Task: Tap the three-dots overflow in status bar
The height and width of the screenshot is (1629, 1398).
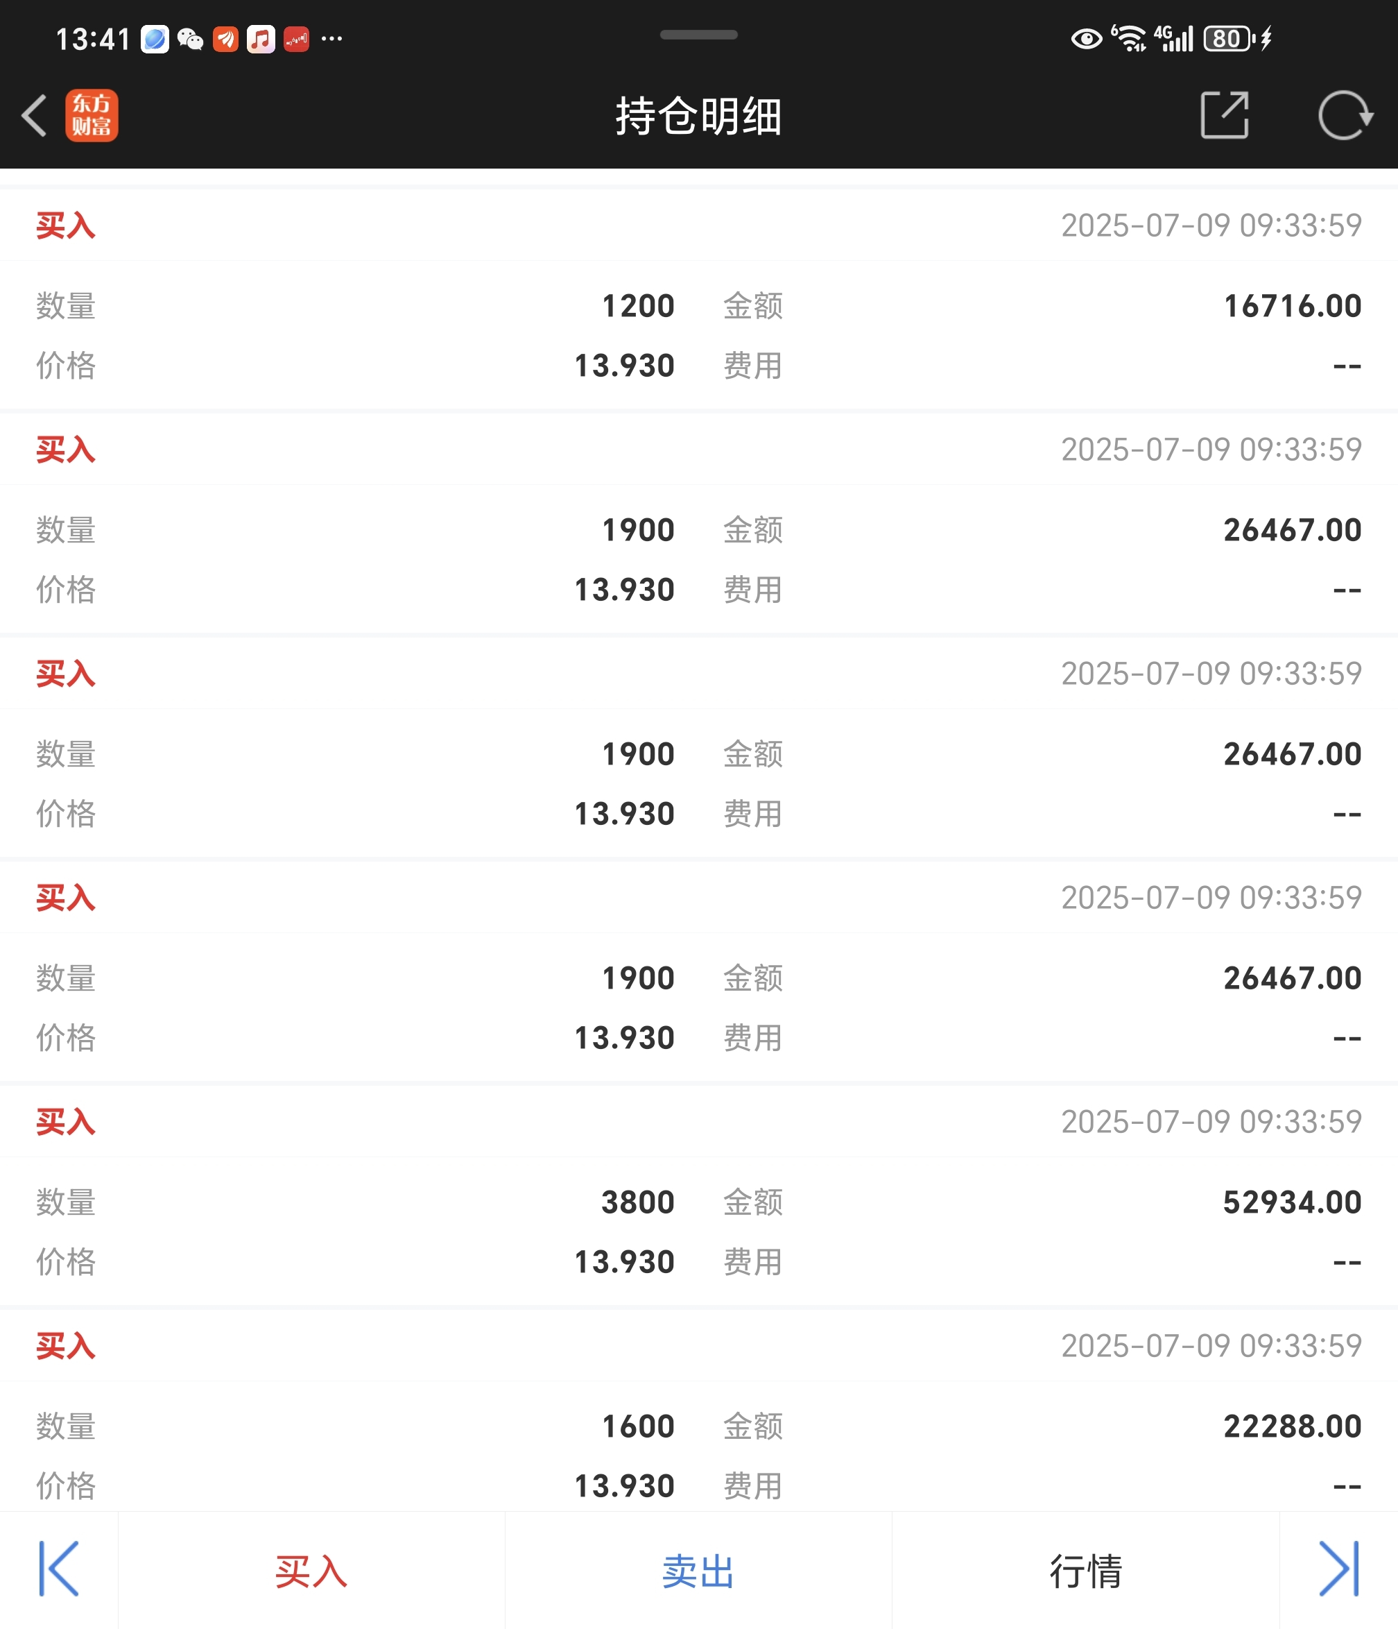Action: click(331, 39)
